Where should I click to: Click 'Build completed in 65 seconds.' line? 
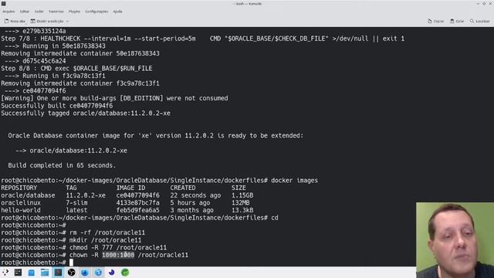click(x=62, y=165)
